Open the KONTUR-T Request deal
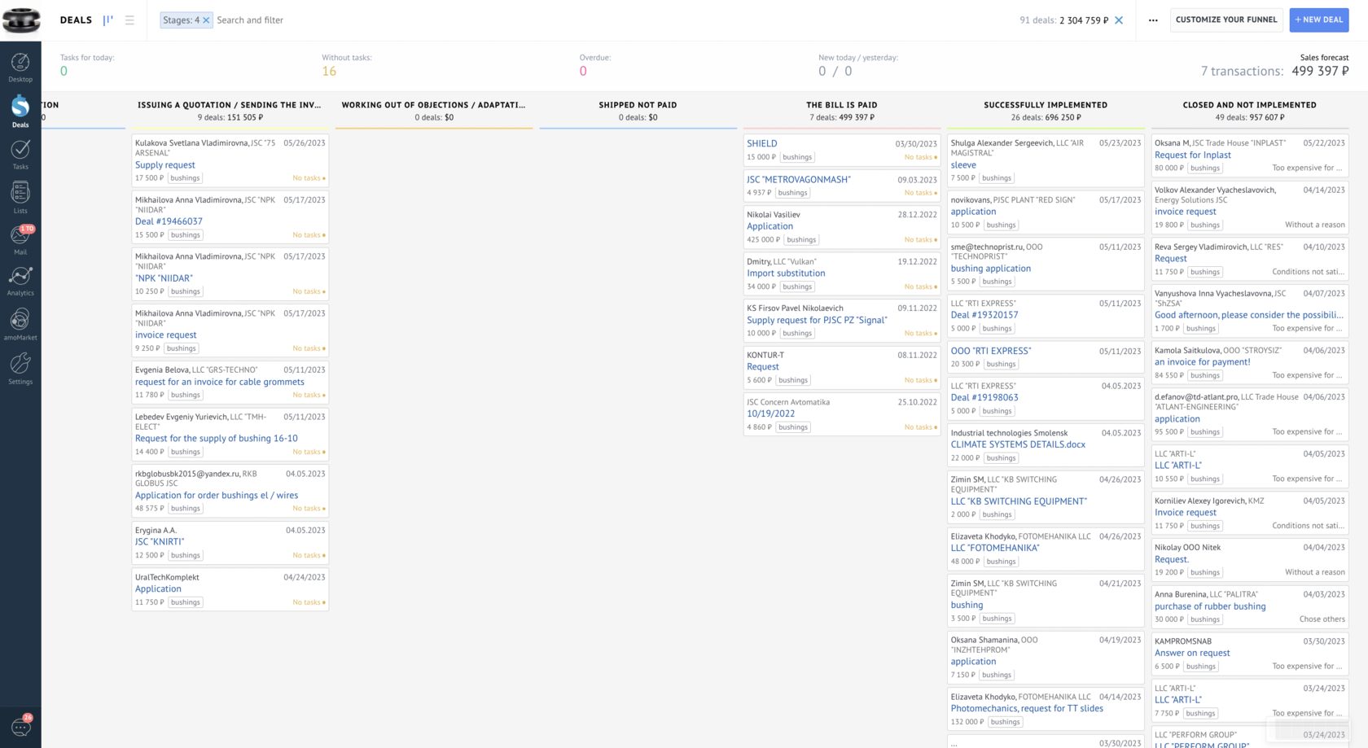 763,367
